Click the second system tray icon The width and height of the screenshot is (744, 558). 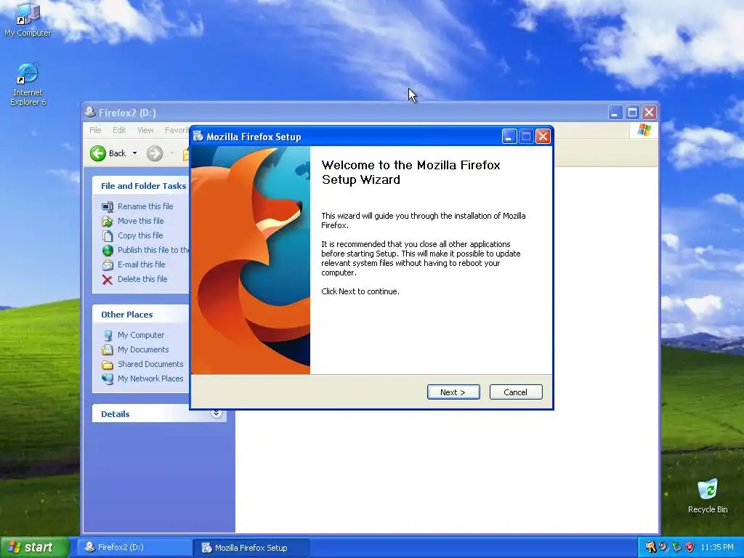coord(663,547)
